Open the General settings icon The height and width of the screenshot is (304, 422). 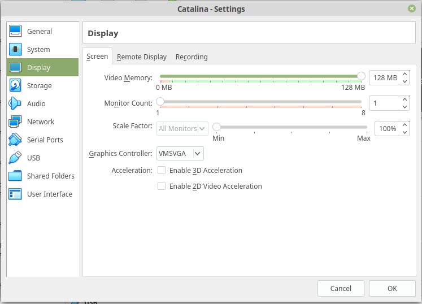coord(16,32)
